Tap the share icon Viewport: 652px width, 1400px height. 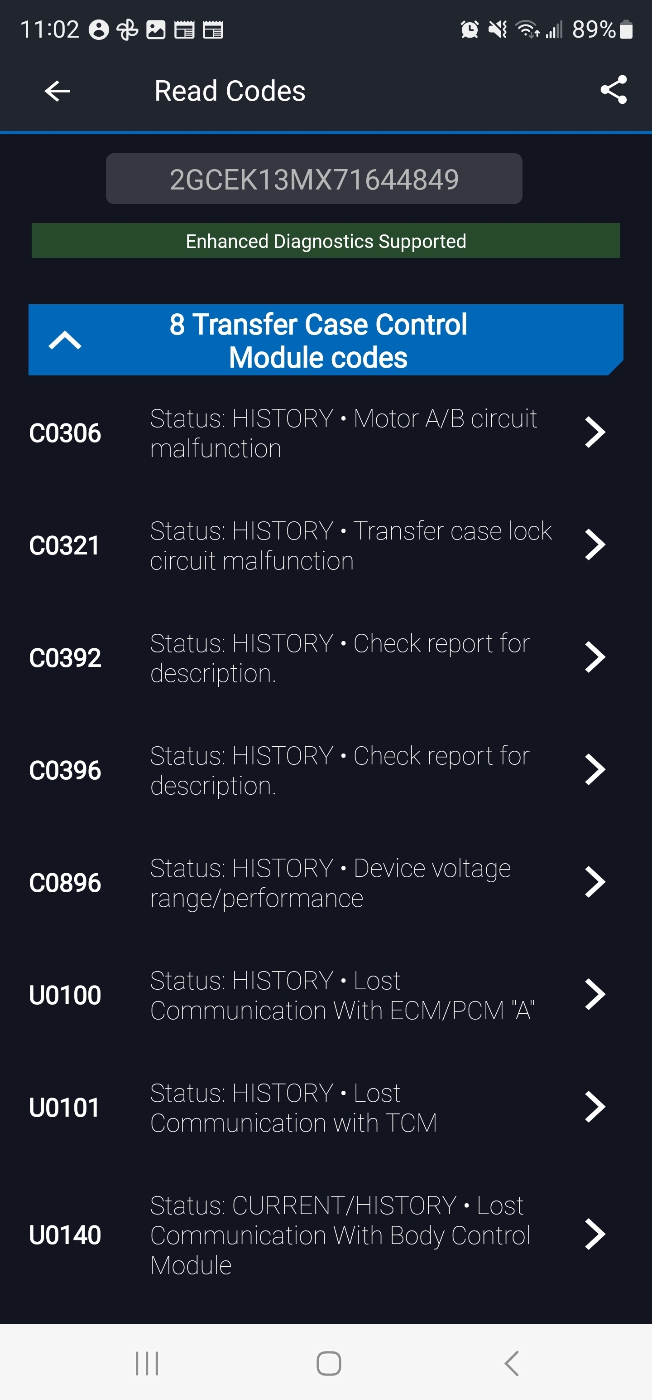[614, 90]
